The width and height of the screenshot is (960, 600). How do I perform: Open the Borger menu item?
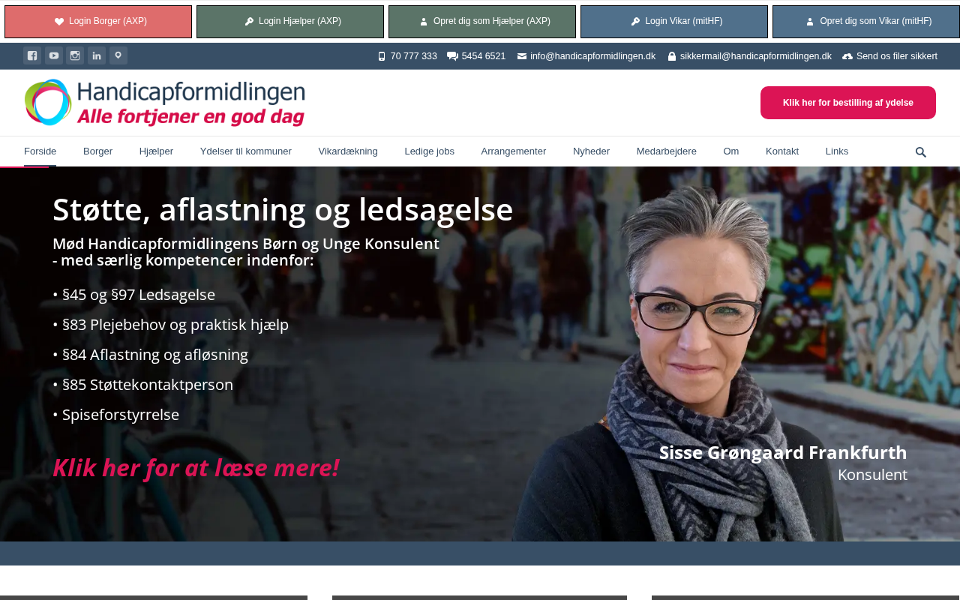[x=97, y=151]
